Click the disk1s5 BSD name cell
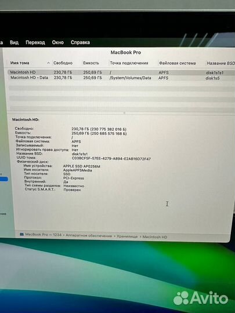The height and width of the screenshot is (313, 235). pyautogui.click(x=212, y=78)
